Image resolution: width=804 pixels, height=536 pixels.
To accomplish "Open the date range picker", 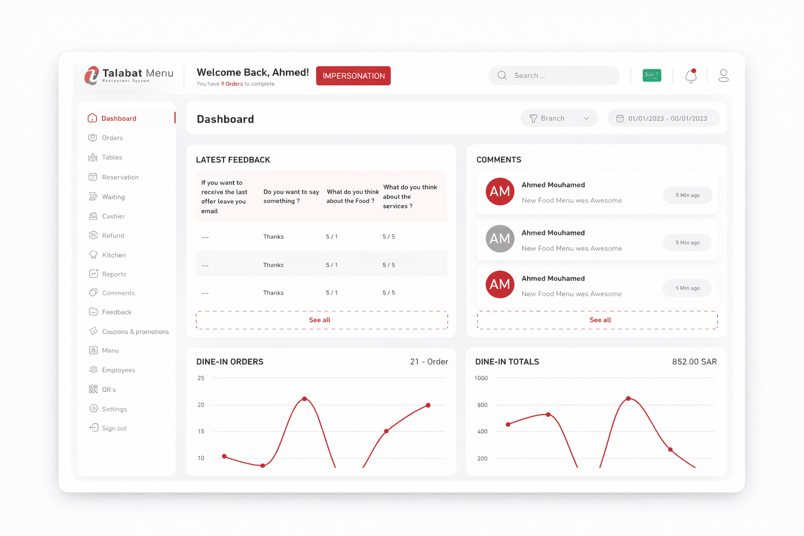I will [x=664, y=118].
